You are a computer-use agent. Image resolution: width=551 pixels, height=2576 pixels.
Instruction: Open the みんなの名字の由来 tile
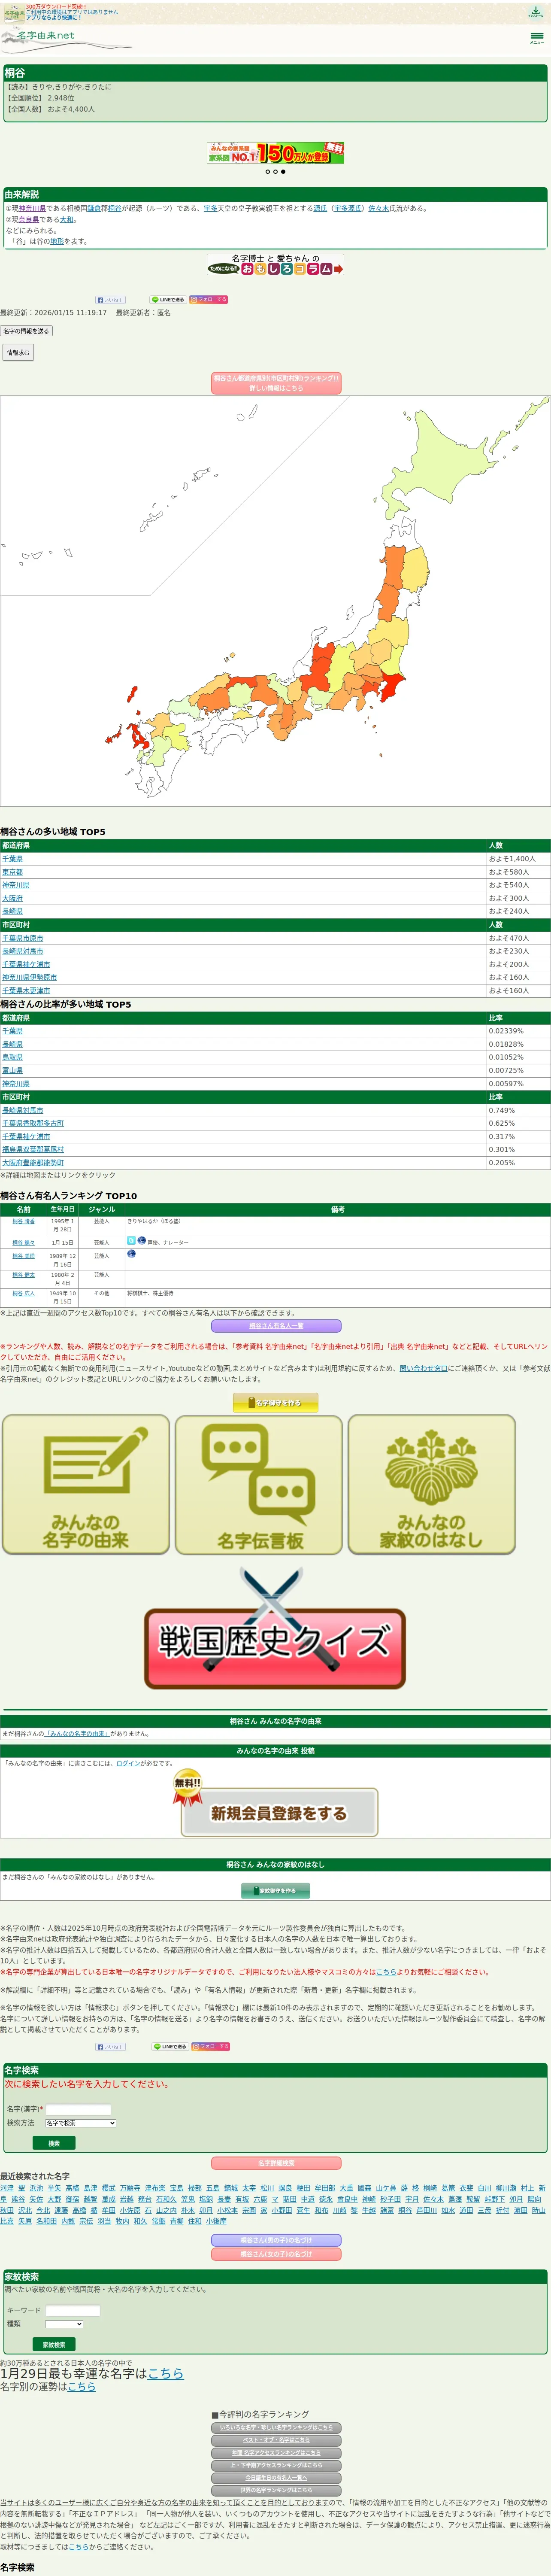[x=86, y=1484]
